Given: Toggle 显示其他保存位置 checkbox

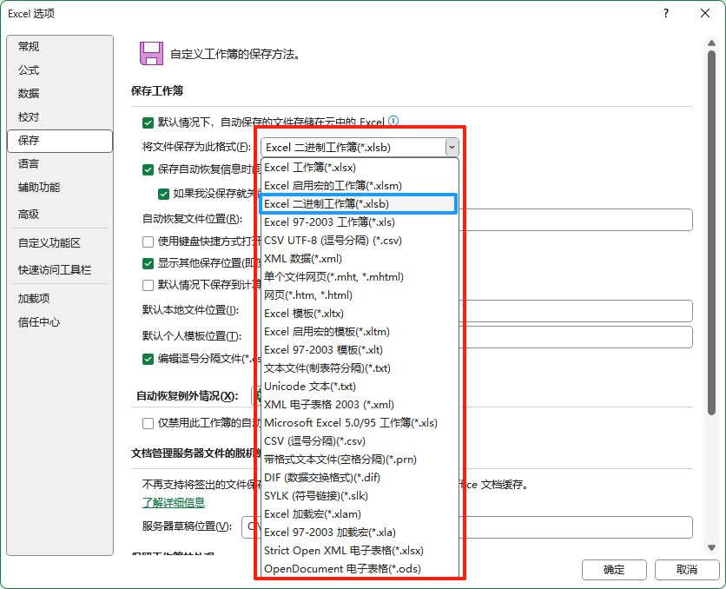Looking at the screenshot, I should tap(148, 263).
